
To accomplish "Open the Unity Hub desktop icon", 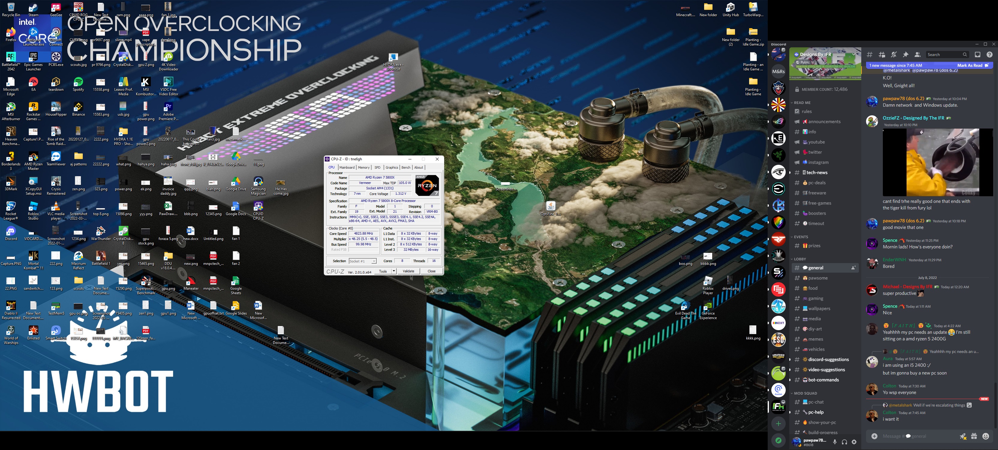I will [731, 10].
